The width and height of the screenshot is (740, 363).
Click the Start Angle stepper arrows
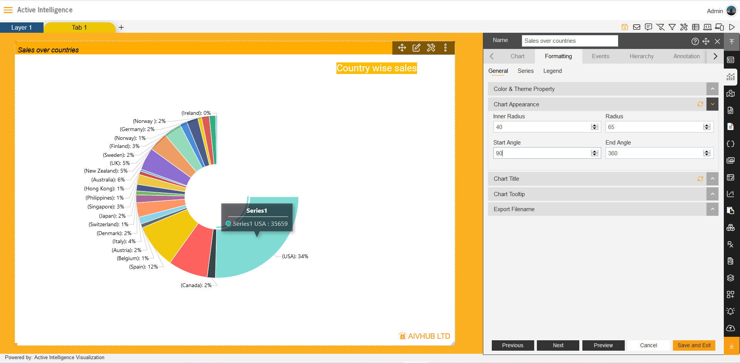594,153
